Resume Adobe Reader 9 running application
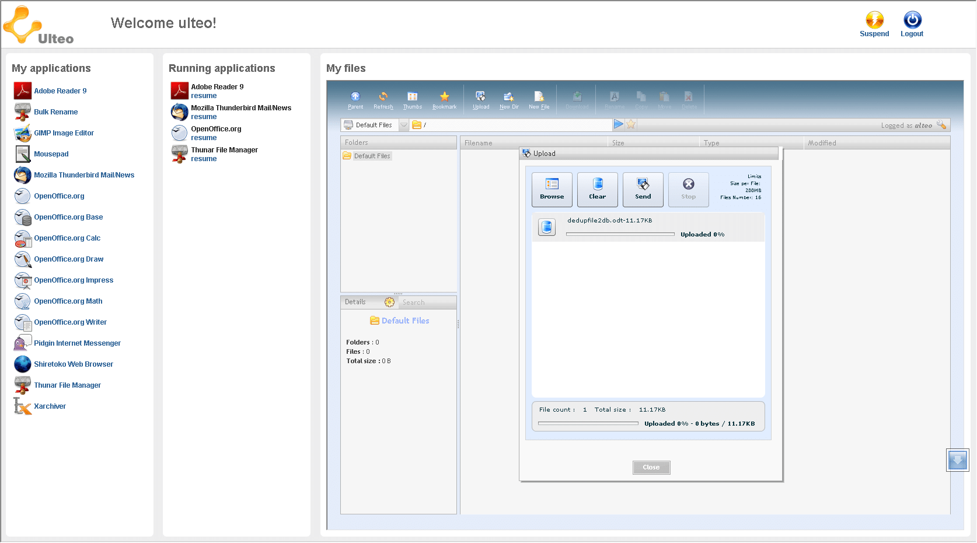The image size is (977, 543). pyautogui.click(x=204, y=96)
